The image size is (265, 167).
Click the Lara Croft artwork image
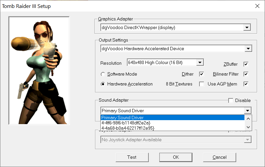click(x=39, y=71)
